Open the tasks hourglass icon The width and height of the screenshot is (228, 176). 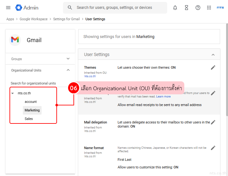click(187, 8)
